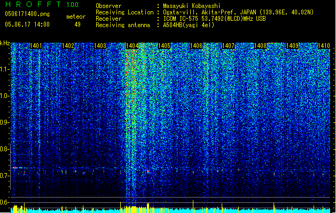Click the 1409 time marker
The width and height of the screenshot is (336, 213).
coord(293,46)
